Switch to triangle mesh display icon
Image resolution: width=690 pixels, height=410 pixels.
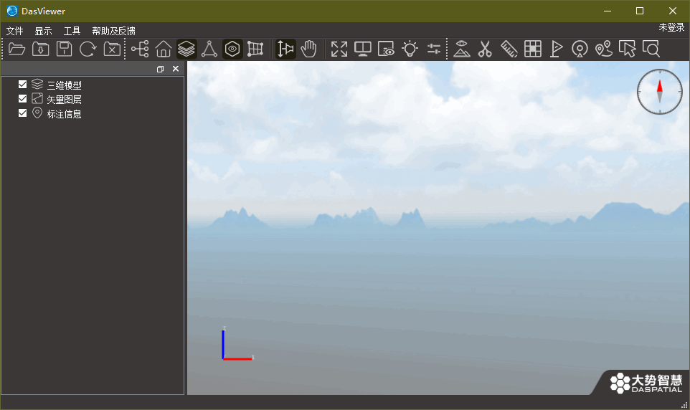209,49
